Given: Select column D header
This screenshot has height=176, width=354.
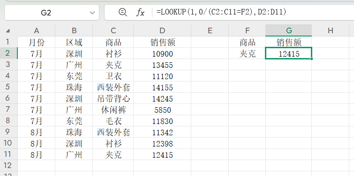Looking at the screenshot, I should 162,30.
